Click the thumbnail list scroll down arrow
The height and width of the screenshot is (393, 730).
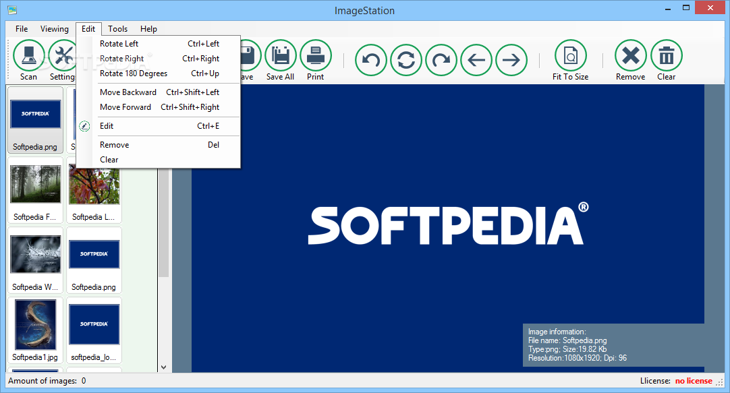[163, 367]
